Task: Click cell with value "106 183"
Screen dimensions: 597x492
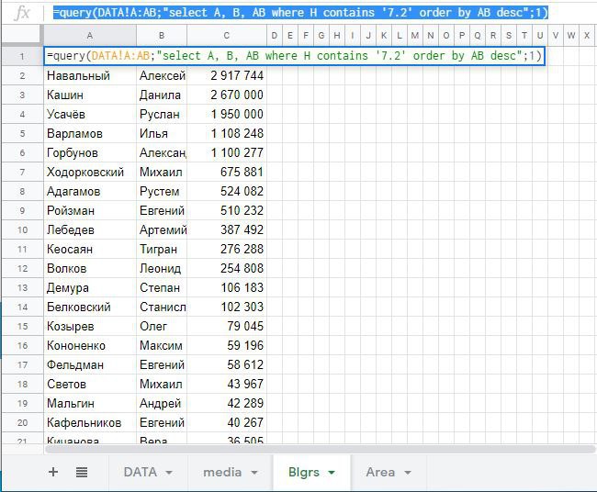Action: click(x=227, y=287)
